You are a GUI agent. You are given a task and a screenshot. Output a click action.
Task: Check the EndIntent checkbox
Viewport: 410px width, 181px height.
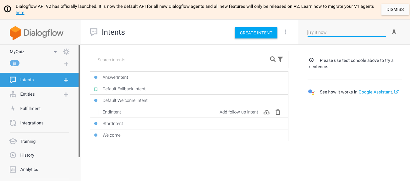96,112
